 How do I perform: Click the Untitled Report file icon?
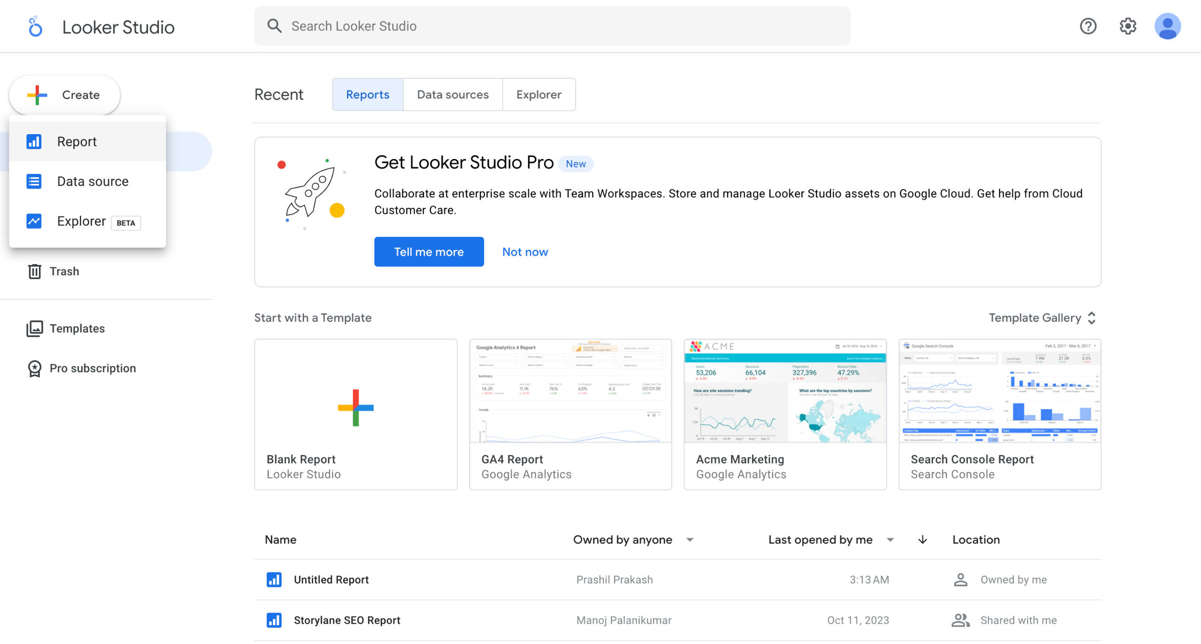pos(274,580)
